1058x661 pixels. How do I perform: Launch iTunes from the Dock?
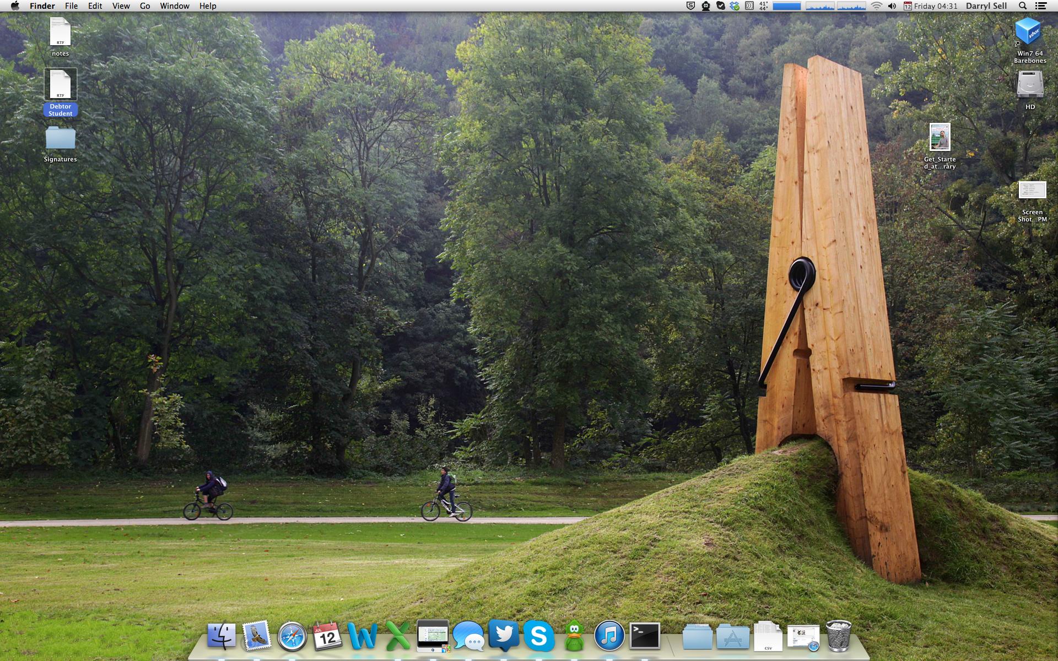pos(609,636)
